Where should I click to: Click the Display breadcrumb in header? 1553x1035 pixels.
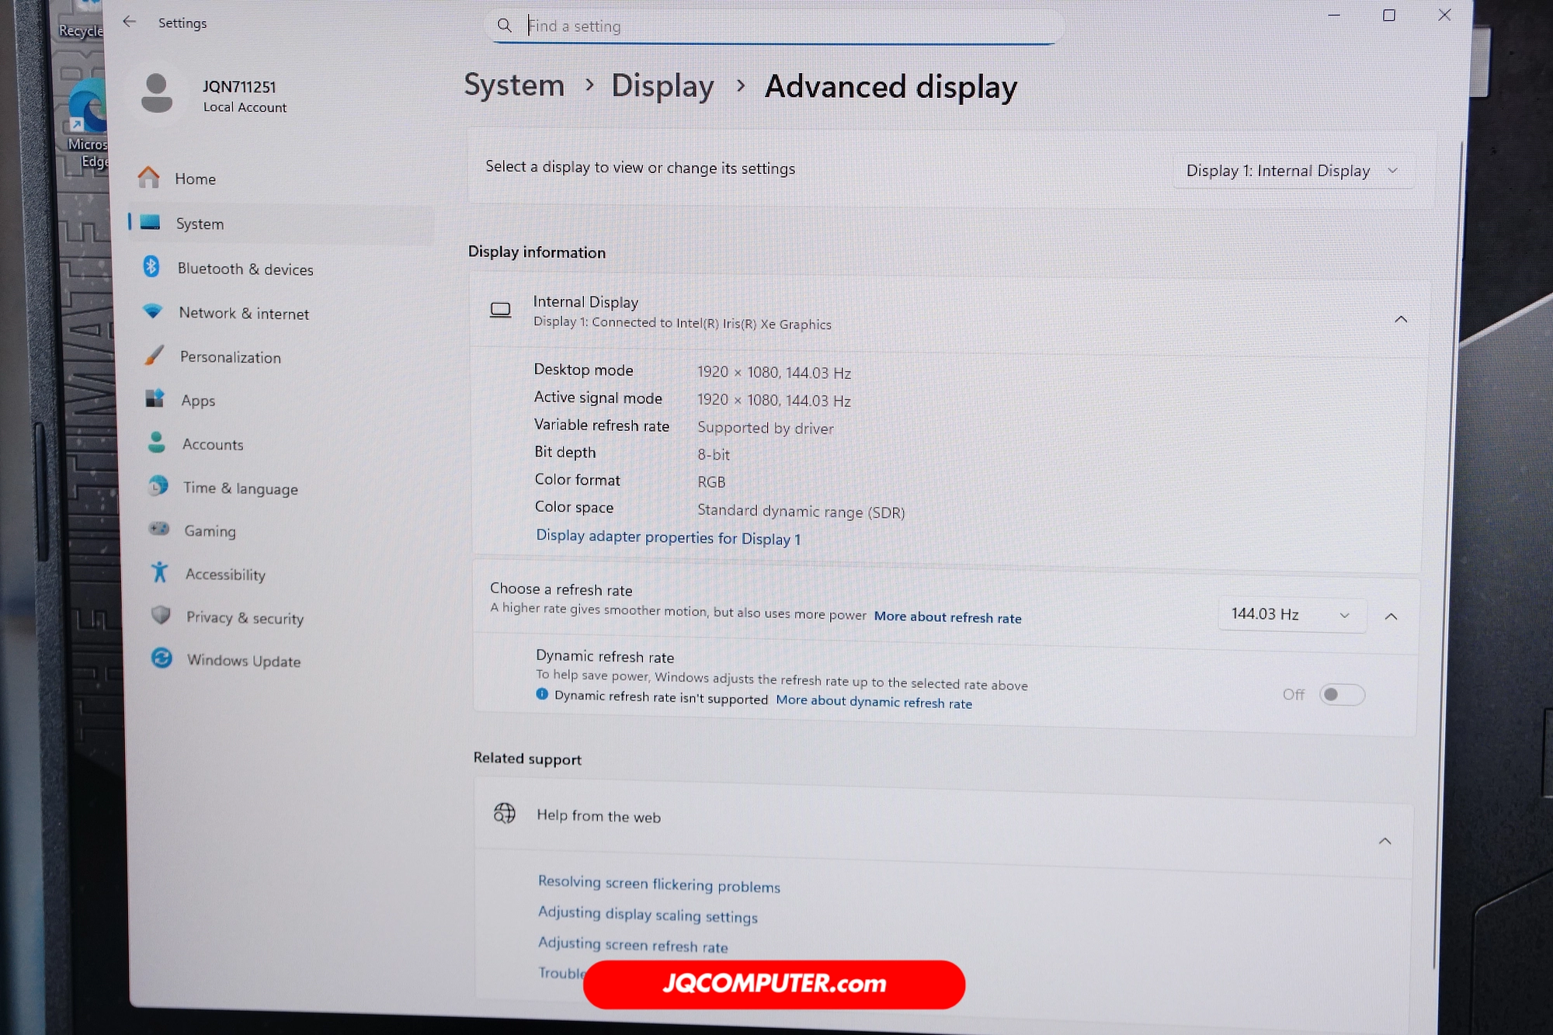click(x=662, y=86)
